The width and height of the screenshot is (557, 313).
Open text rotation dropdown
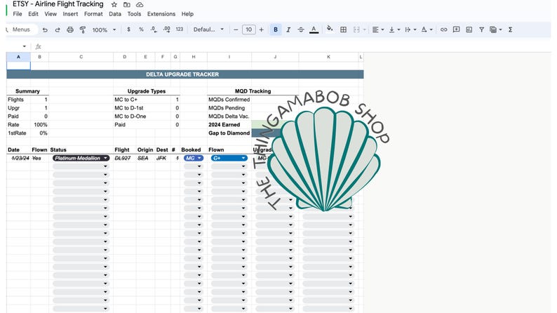click(x=427, y=30)
